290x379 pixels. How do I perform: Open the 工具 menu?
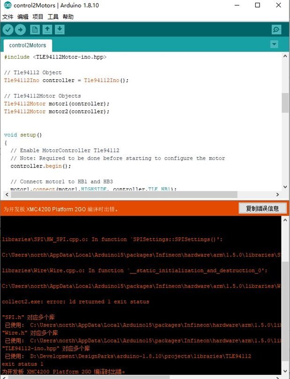pyautogui.click(x=53, y=17)
